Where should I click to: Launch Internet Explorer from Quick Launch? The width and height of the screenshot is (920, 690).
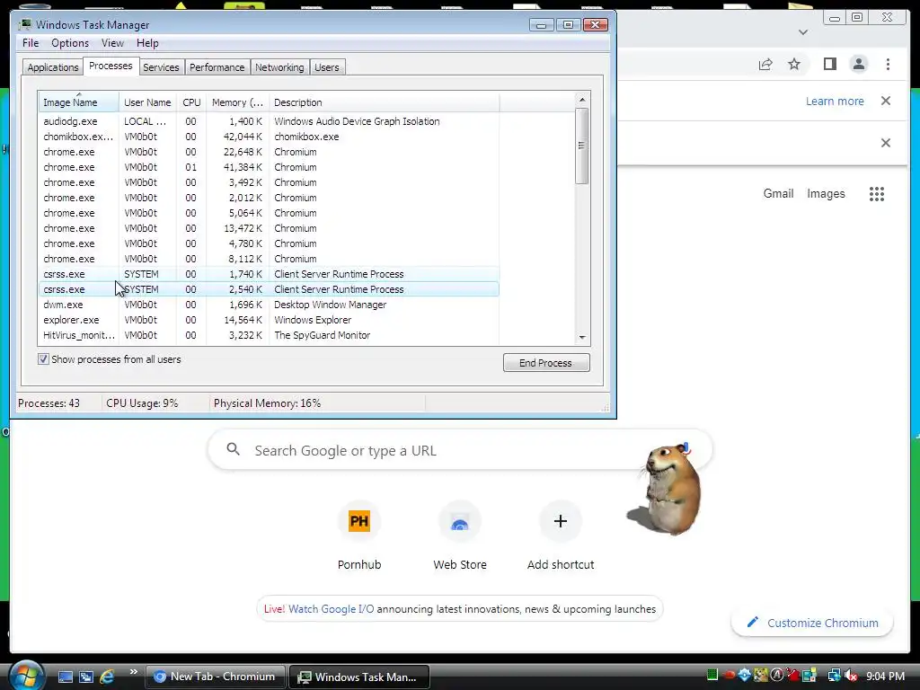pyautogui.click(x=107, y=677)
